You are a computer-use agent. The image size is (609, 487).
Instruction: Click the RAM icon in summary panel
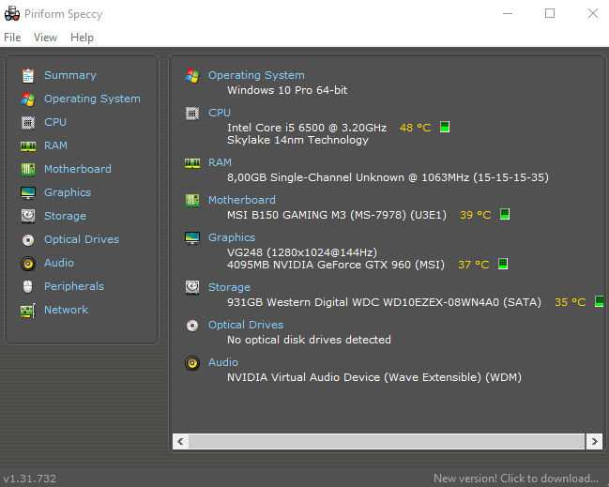click(x=192, y=162)
